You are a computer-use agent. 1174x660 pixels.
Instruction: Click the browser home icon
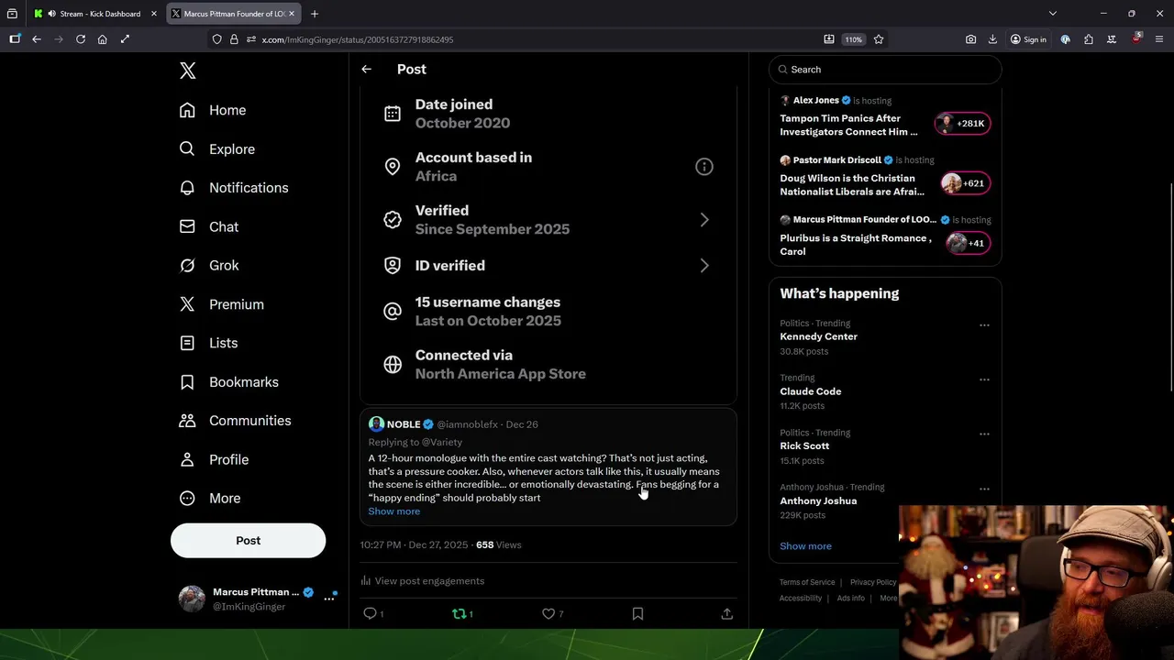[102, 39]
